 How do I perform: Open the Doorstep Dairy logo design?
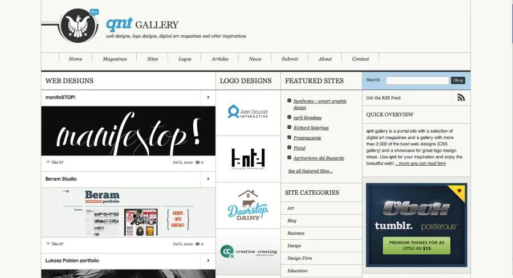[248, 205]
